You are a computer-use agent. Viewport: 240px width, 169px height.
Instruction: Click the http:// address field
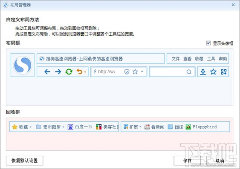coord(119,72)
